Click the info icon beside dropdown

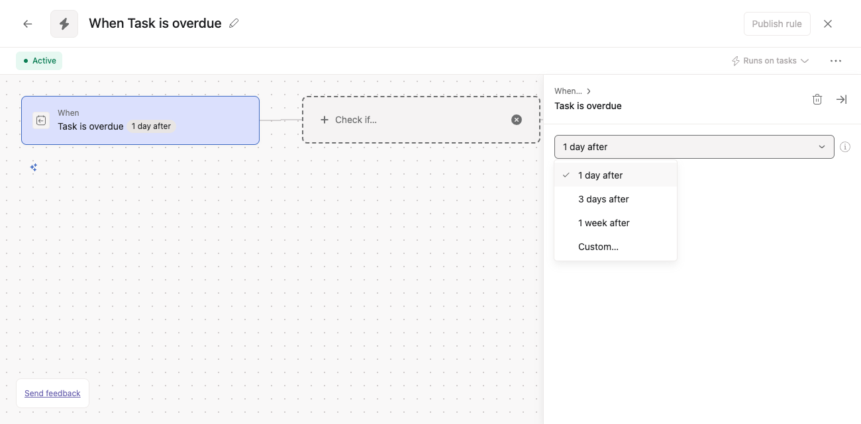coord(845,147)
